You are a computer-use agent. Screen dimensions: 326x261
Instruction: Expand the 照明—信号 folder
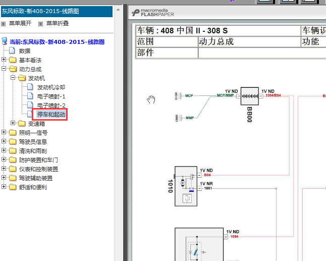click(4, 132)
